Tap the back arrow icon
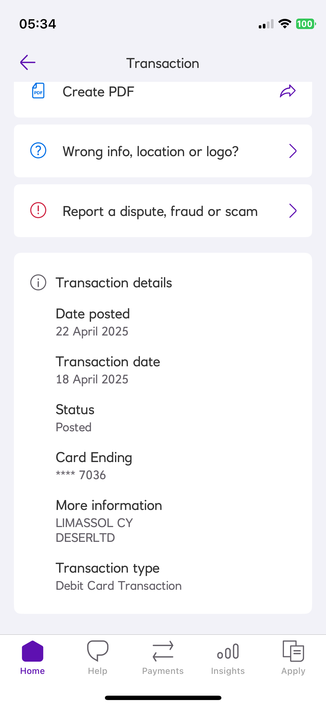This screenshot has height=707, width=326. coord(28,62)
